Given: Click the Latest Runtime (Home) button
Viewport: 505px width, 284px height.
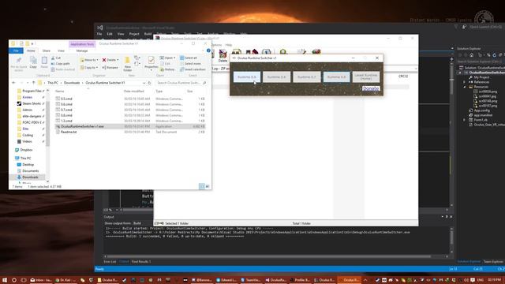Looking at the screenshot, I should (366, 77).
